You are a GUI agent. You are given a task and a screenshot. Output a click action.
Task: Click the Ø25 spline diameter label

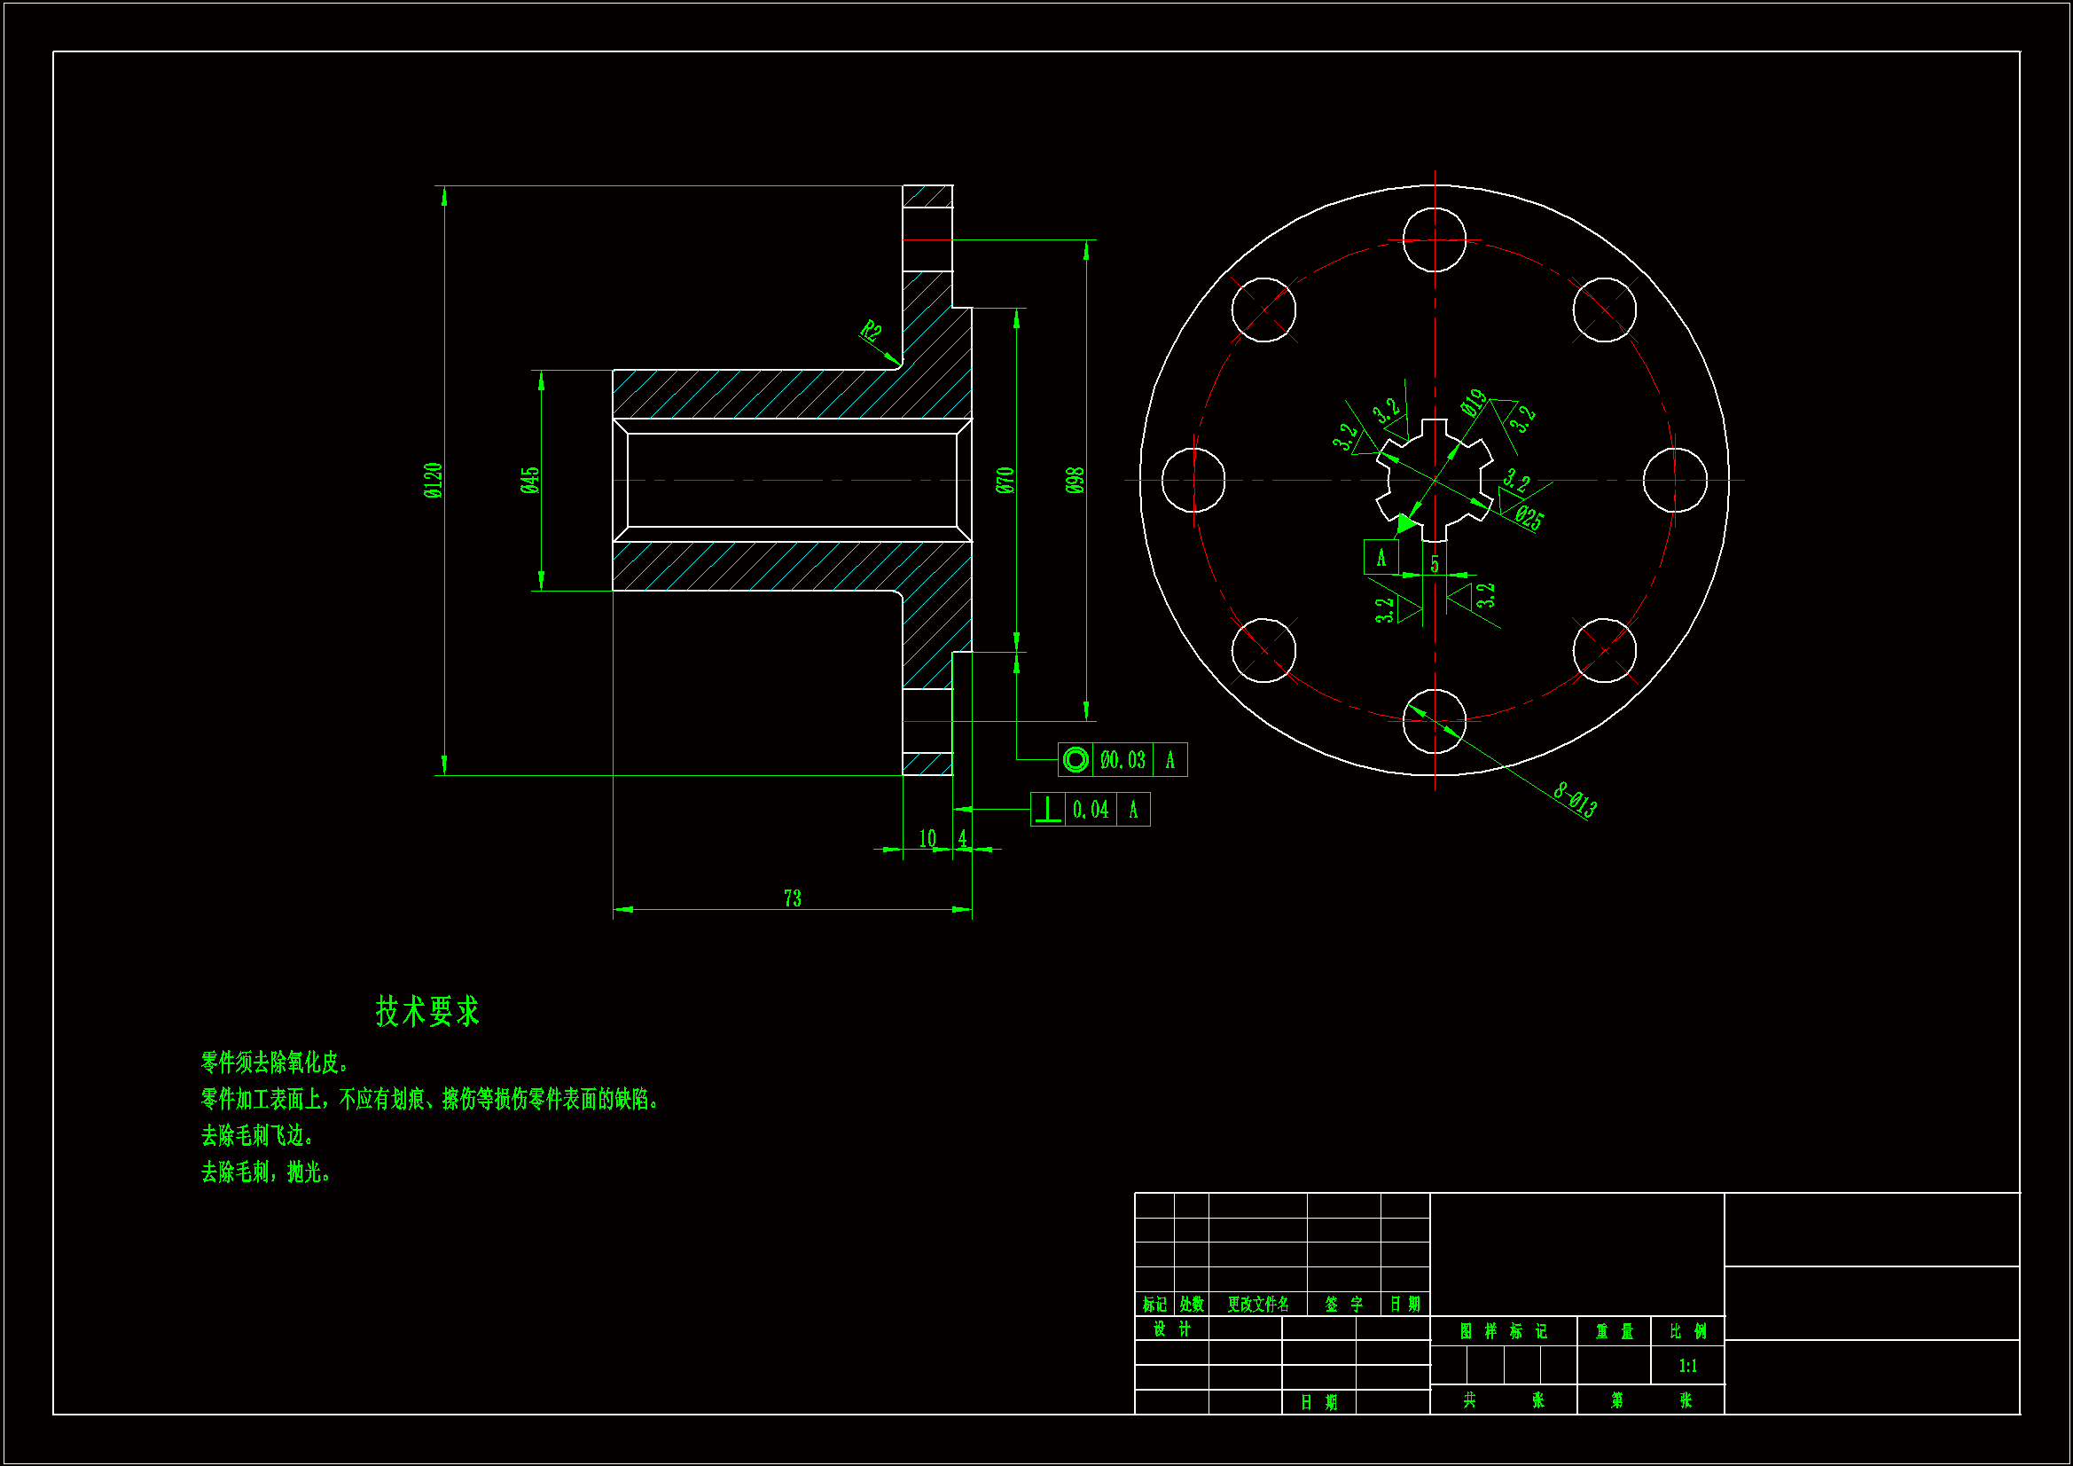pos(1529,518)
